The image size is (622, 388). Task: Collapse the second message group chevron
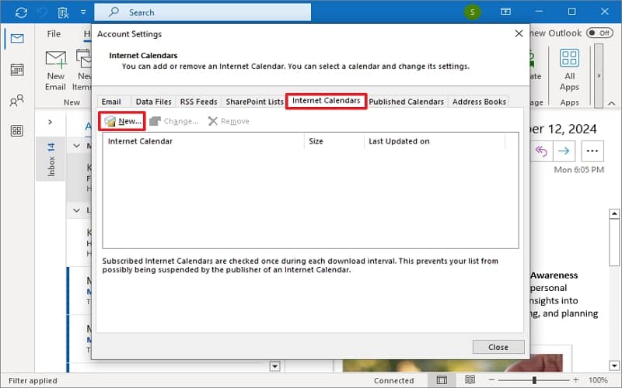(76, 210)
